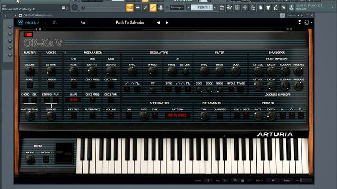Screen dimensions: 337x189
Task: Open the settings cog dropdown arrow
Action: [312, 22]
